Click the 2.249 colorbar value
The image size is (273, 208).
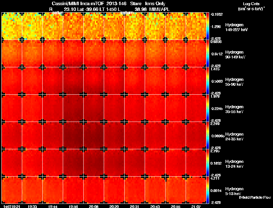[x=215, y=124]
